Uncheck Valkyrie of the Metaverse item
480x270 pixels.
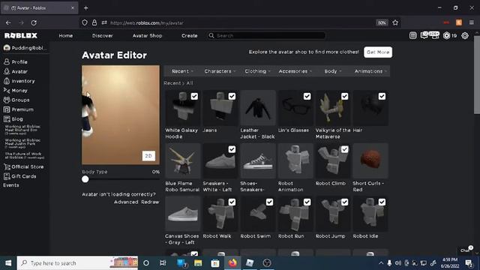tap(344, 97)
